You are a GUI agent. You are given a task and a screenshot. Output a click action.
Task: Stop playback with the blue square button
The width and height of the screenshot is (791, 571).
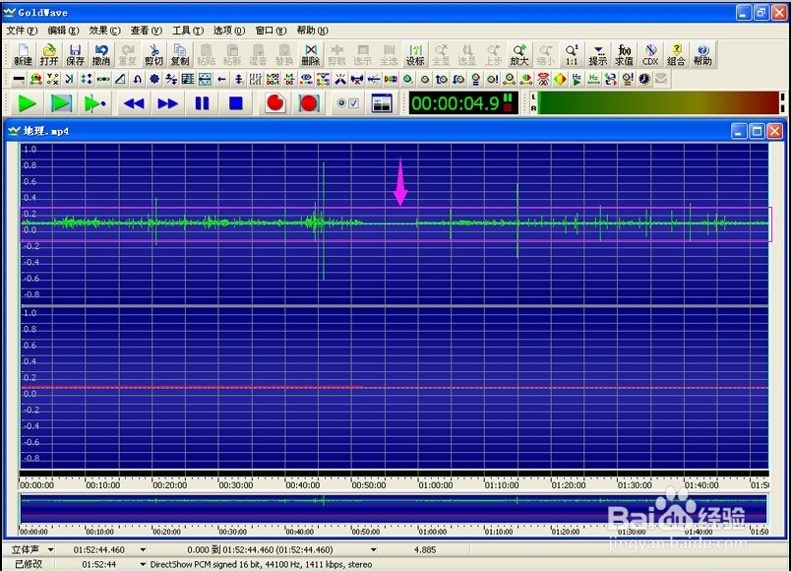click(x=235, y=103)
